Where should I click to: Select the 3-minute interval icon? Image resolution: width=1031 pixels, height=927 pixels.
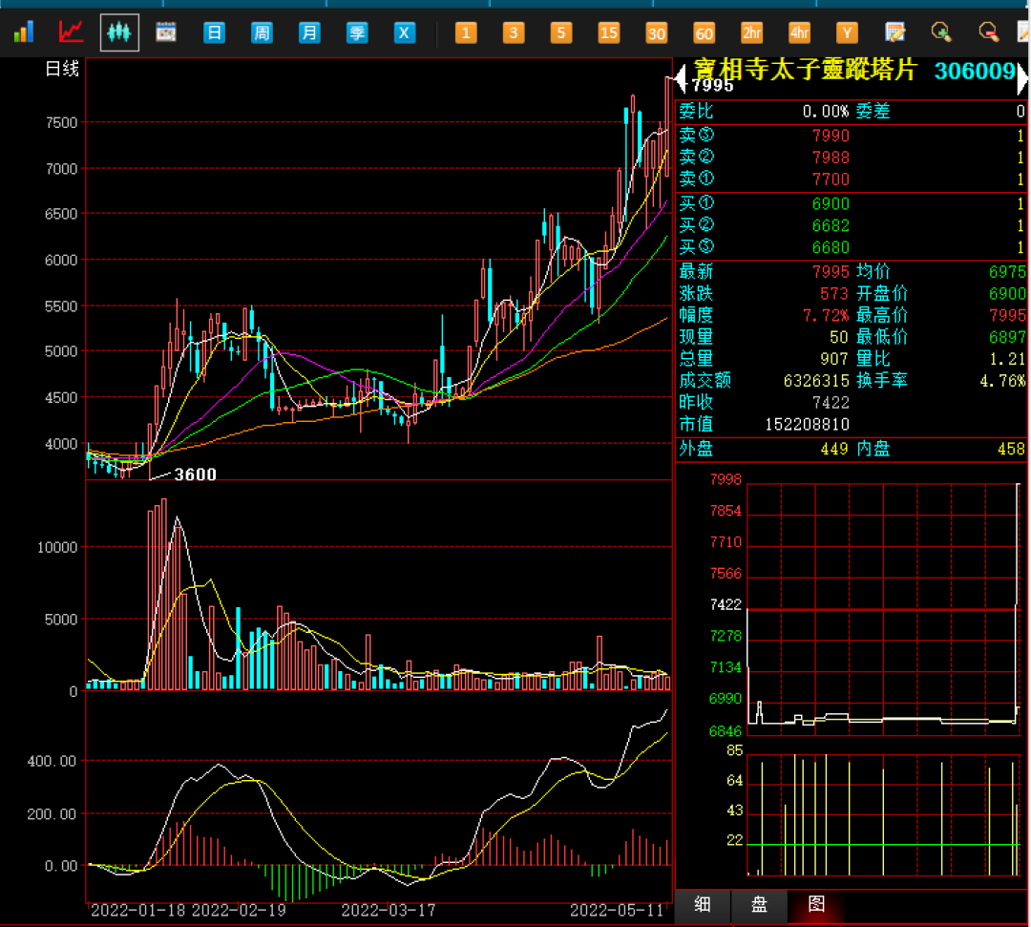click(x=514, y=32)
